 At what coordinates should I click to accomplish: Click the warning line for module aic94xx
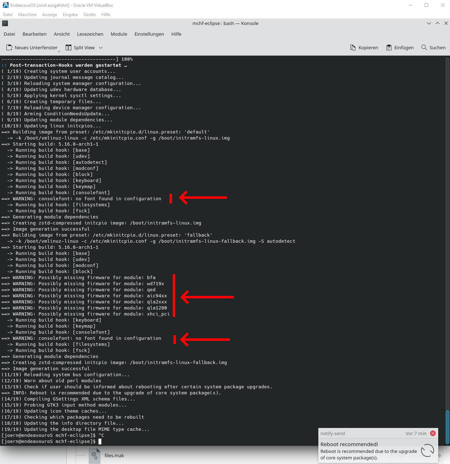point(84,296)
